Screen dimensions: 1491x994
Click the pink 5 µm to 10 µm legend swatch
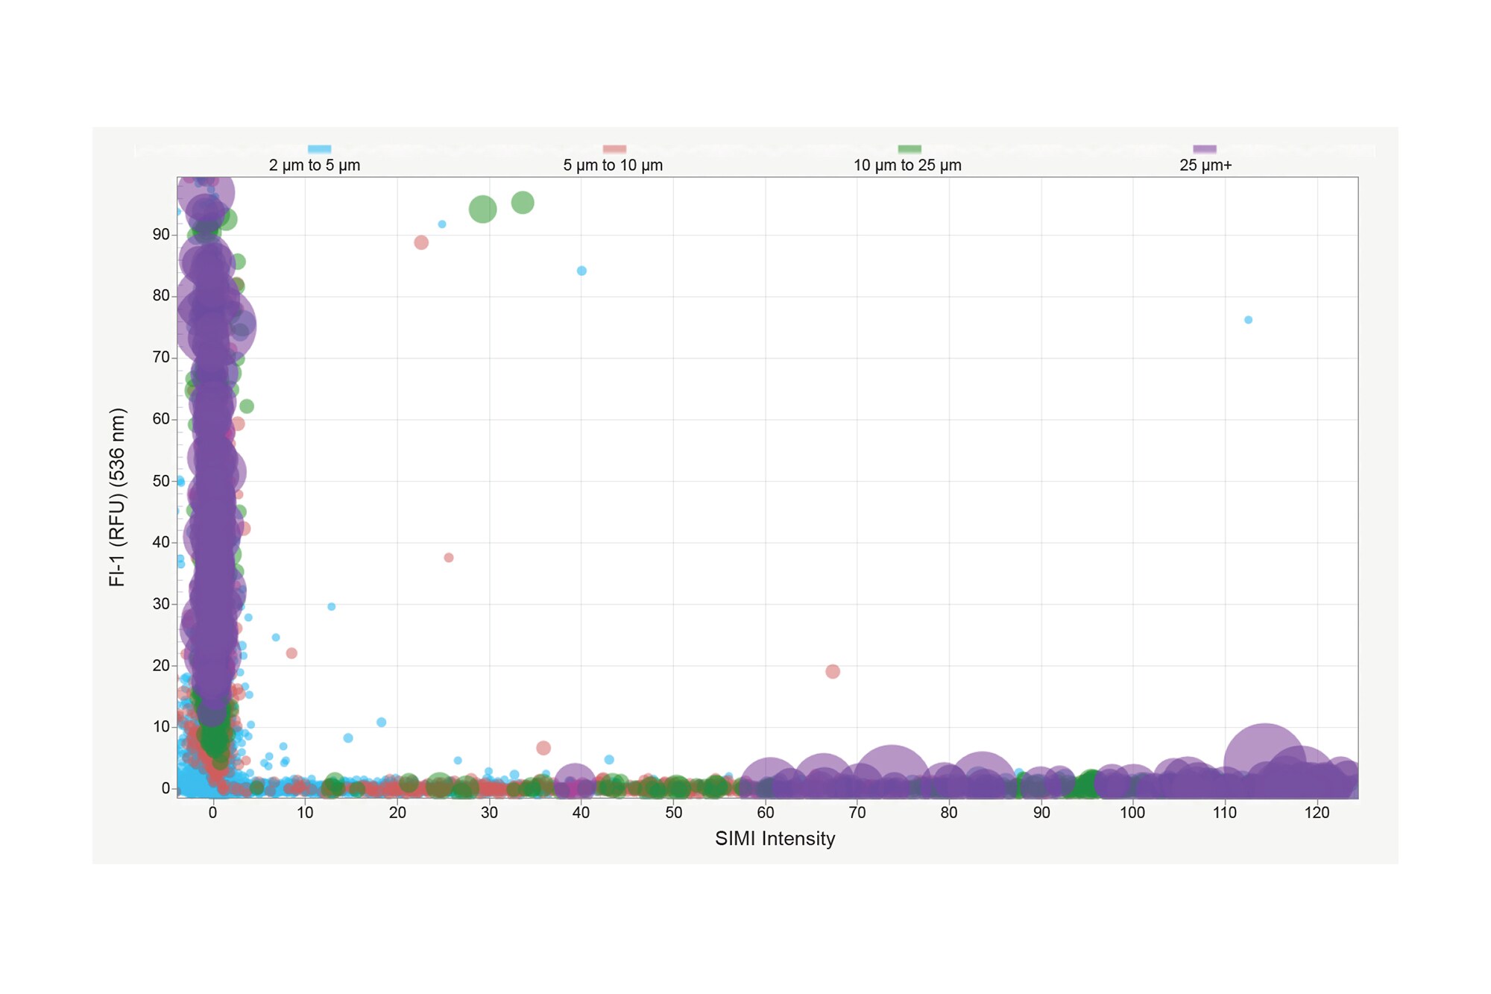point(614,149)
